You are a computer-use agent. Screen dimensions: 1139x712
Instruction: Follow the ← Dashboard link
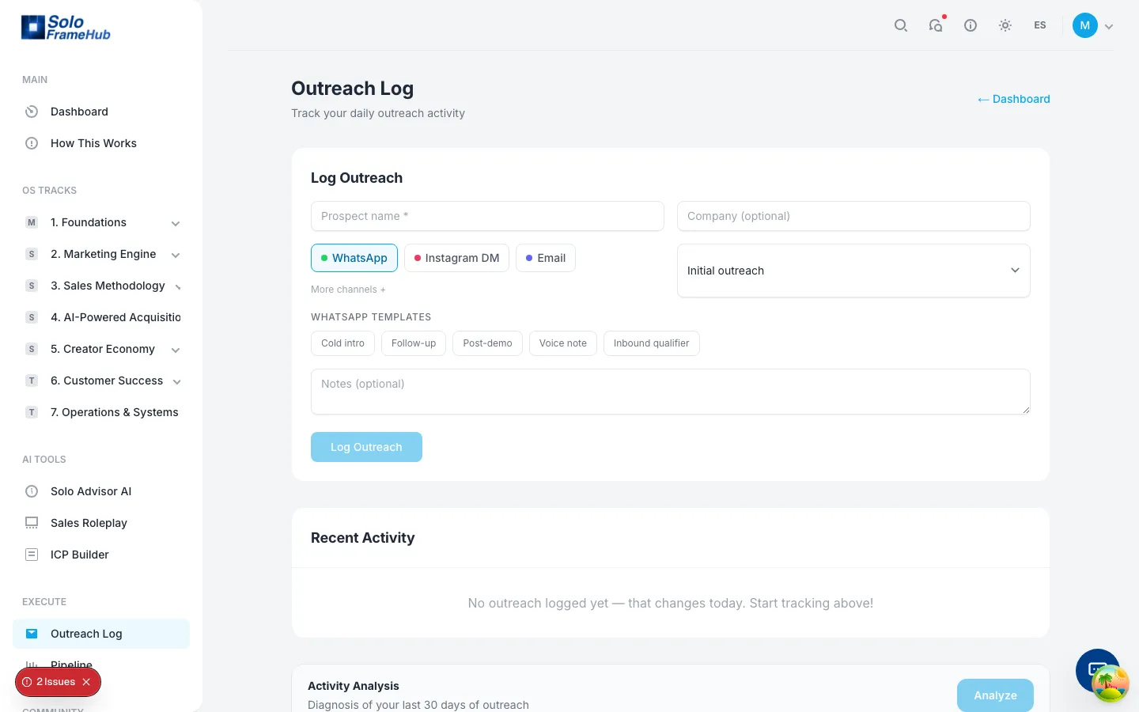click(x=1013, y=99)
